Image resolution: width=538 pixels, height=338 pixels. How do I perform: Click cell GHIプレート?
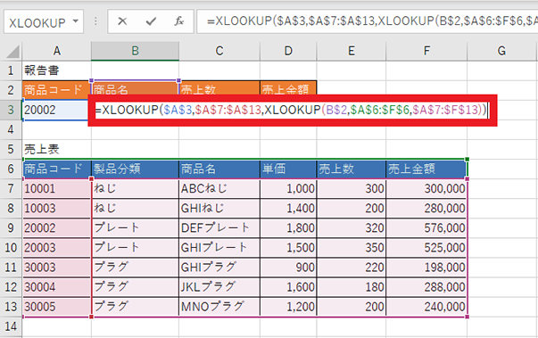pyautogui.click(x=219, y=248)
